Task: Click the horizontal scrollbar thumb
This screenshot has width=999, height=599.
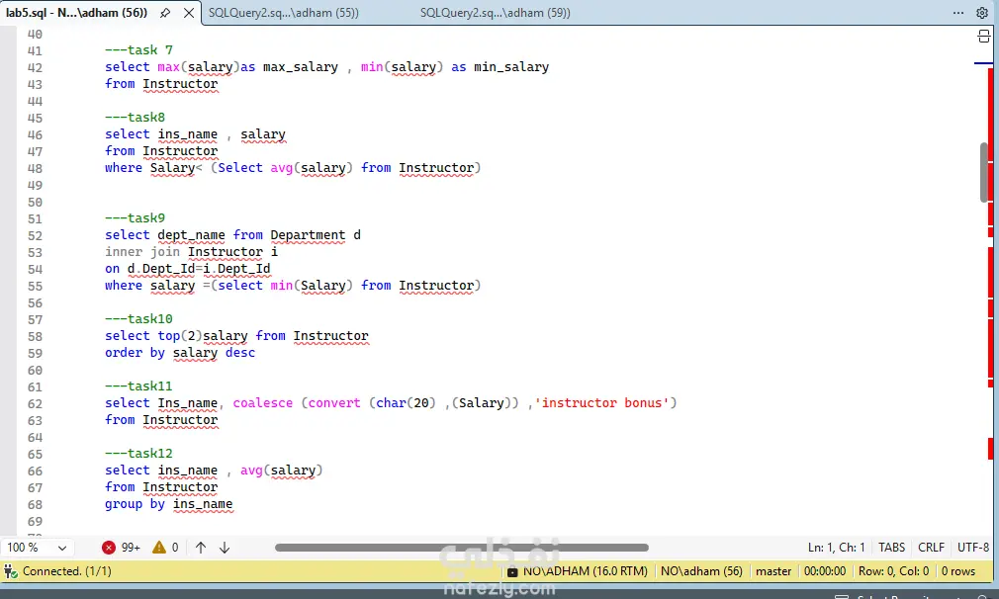Action: tap(461, 548)
